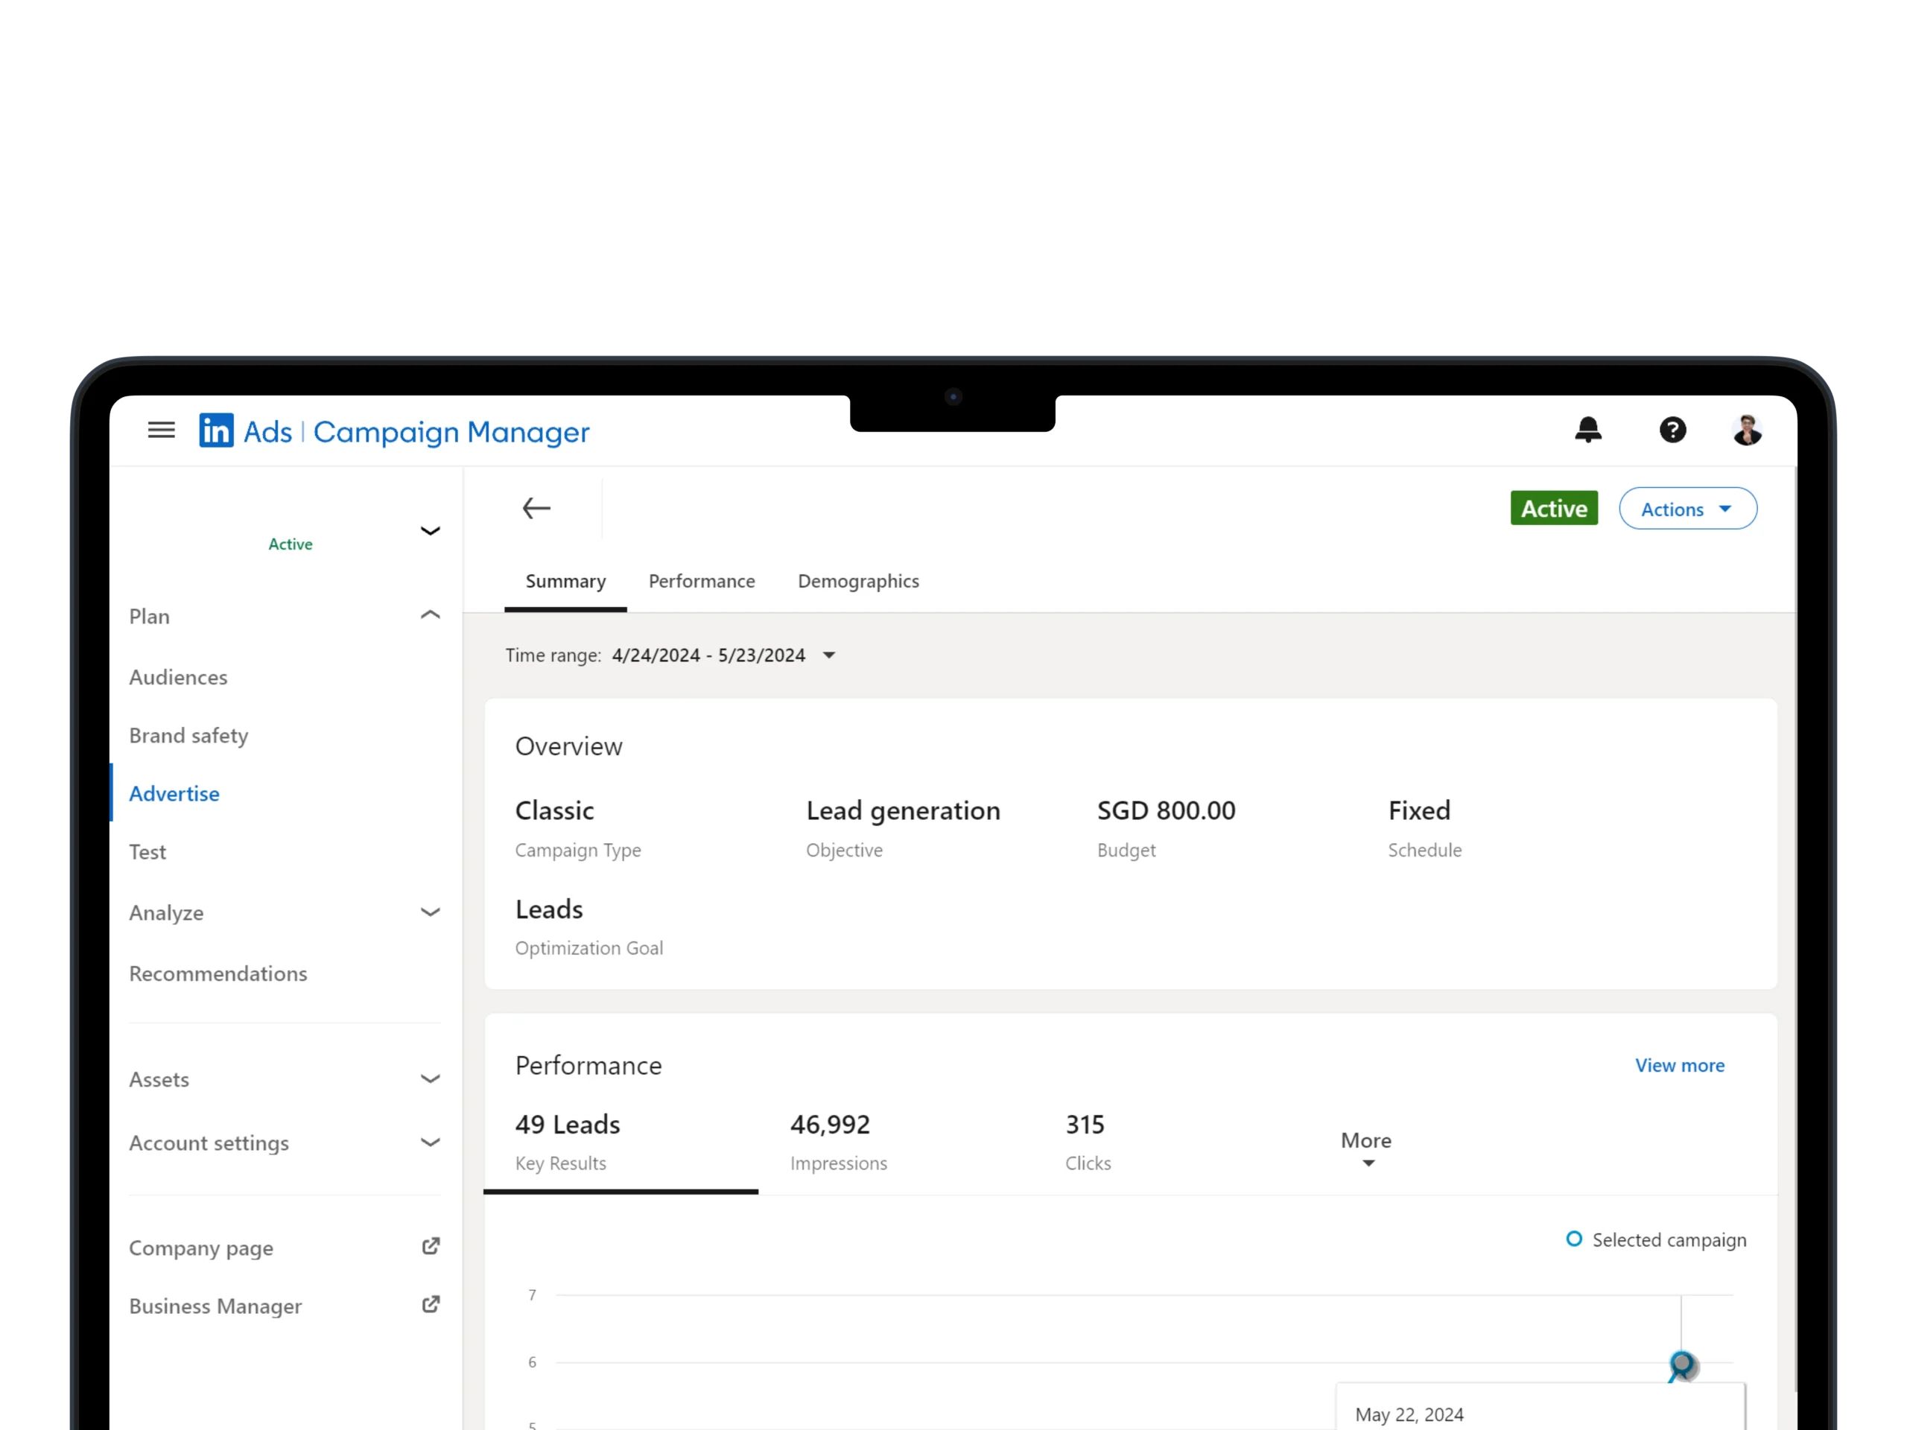Click the Campaign Manager title text
1907x1430 pixels.
451,432
